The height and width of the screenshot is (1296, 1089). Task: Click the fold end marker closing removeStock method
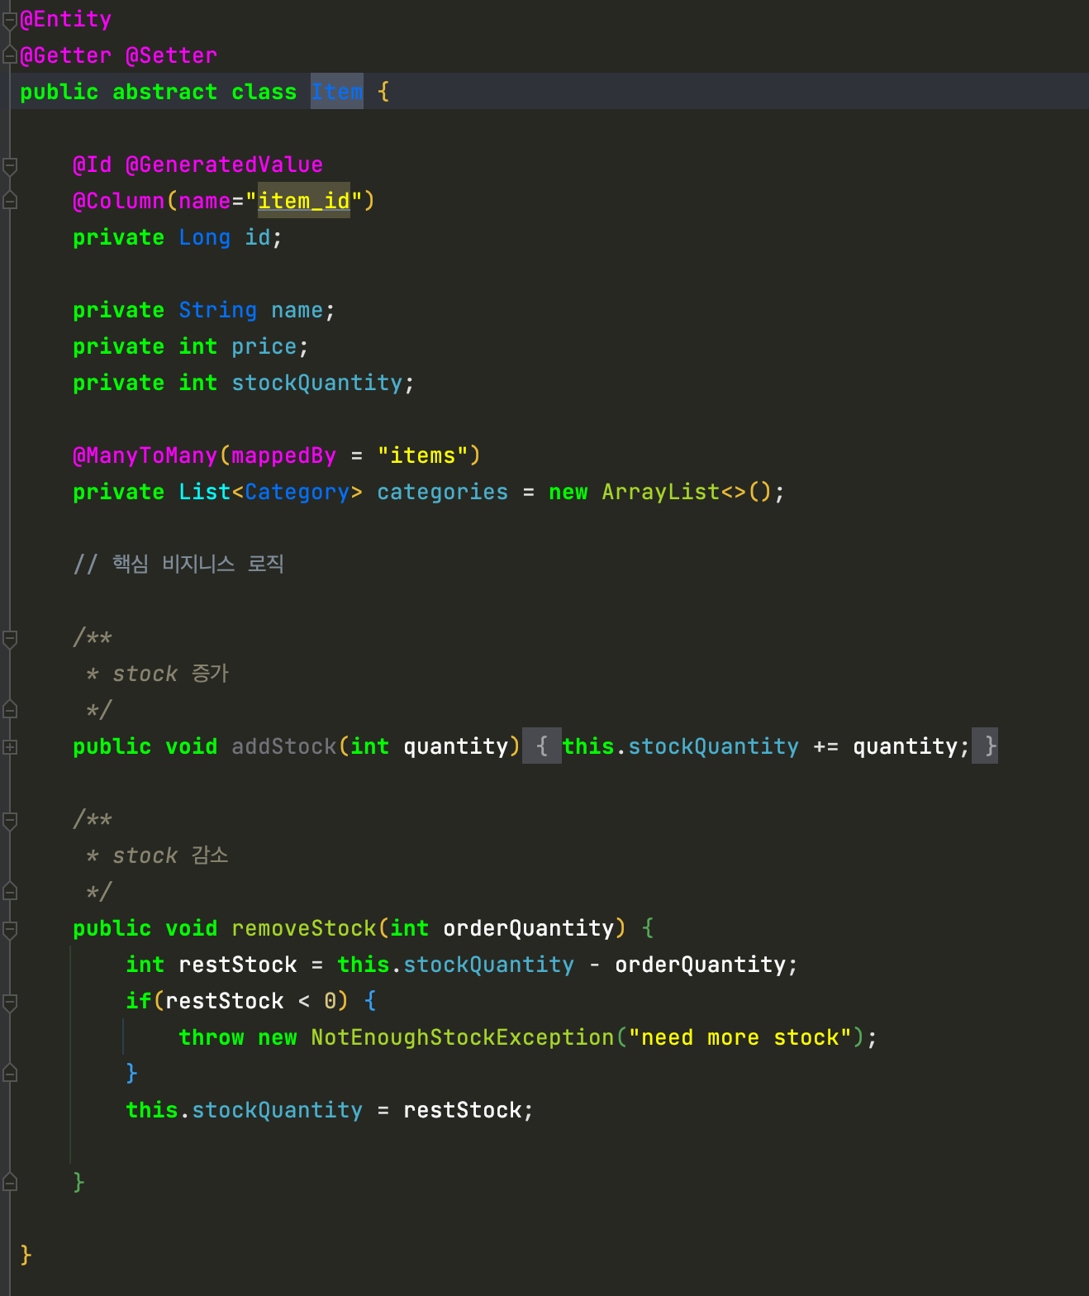[10, 1183]
